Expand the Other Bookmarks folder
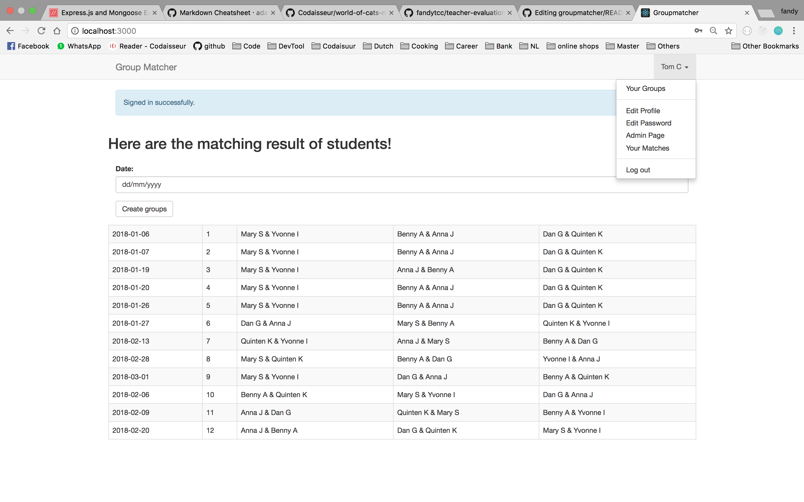The width and height of the screenshot is (804, 502). (765, 46)
